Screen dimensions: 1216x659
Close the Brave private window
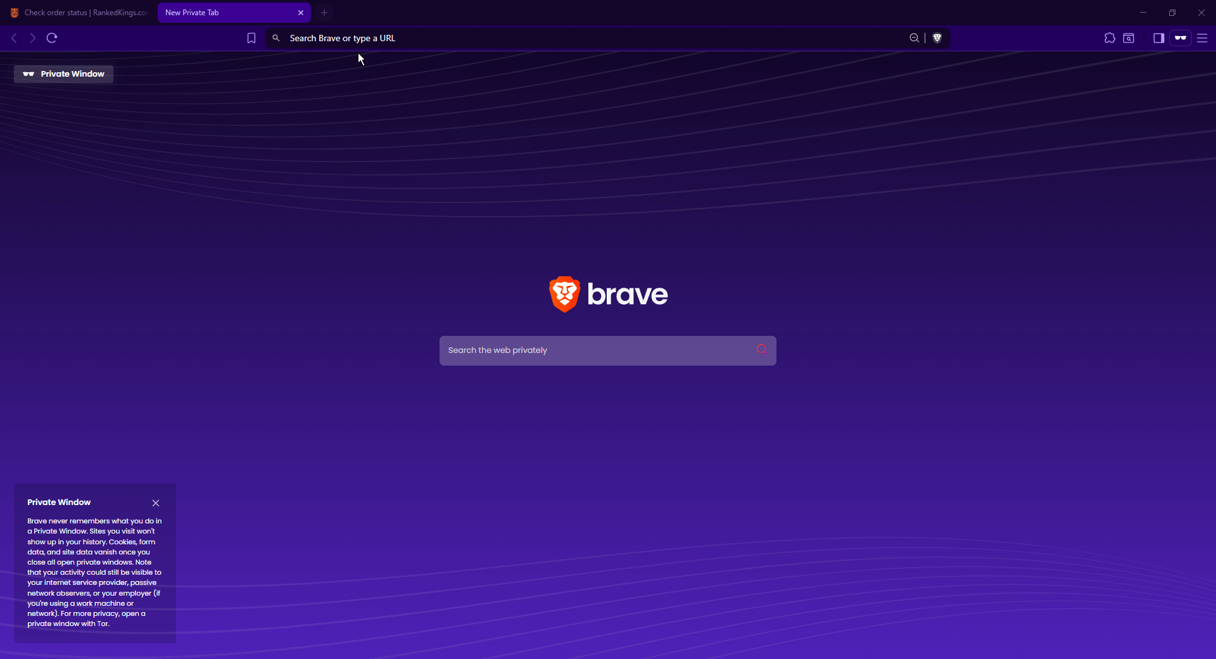[1201, 13]
